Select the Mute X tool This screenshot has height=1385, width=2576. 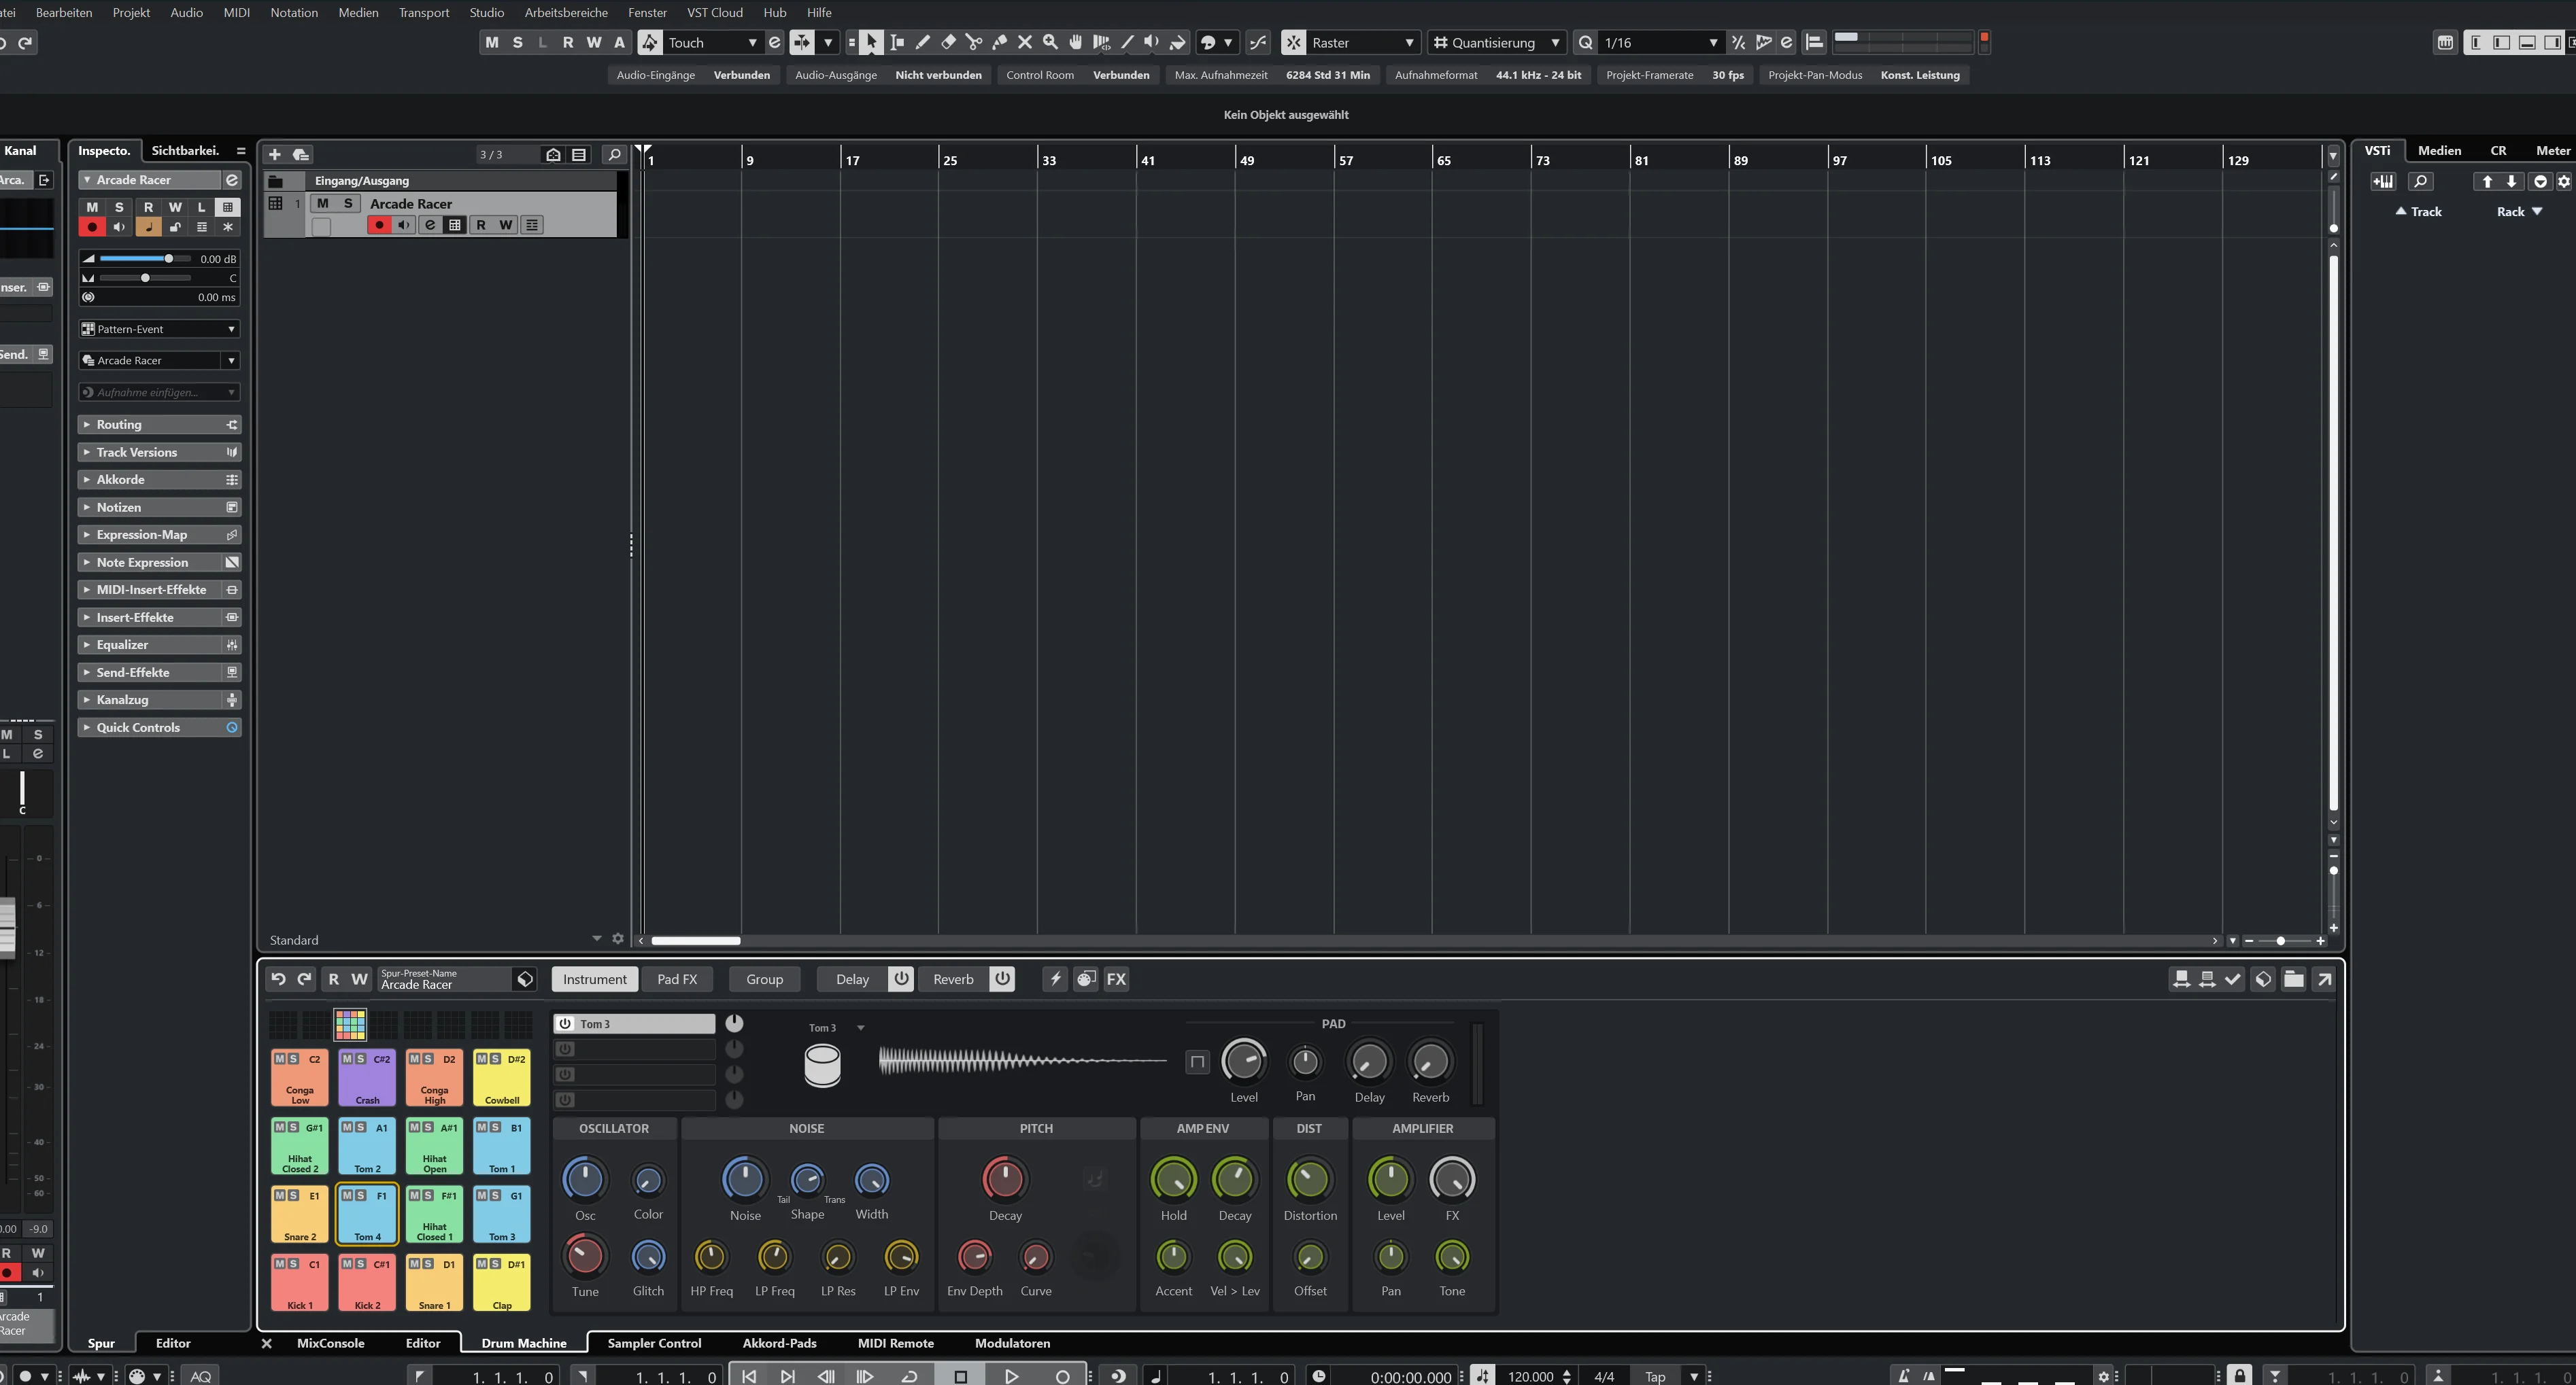tap(1024, 42)
